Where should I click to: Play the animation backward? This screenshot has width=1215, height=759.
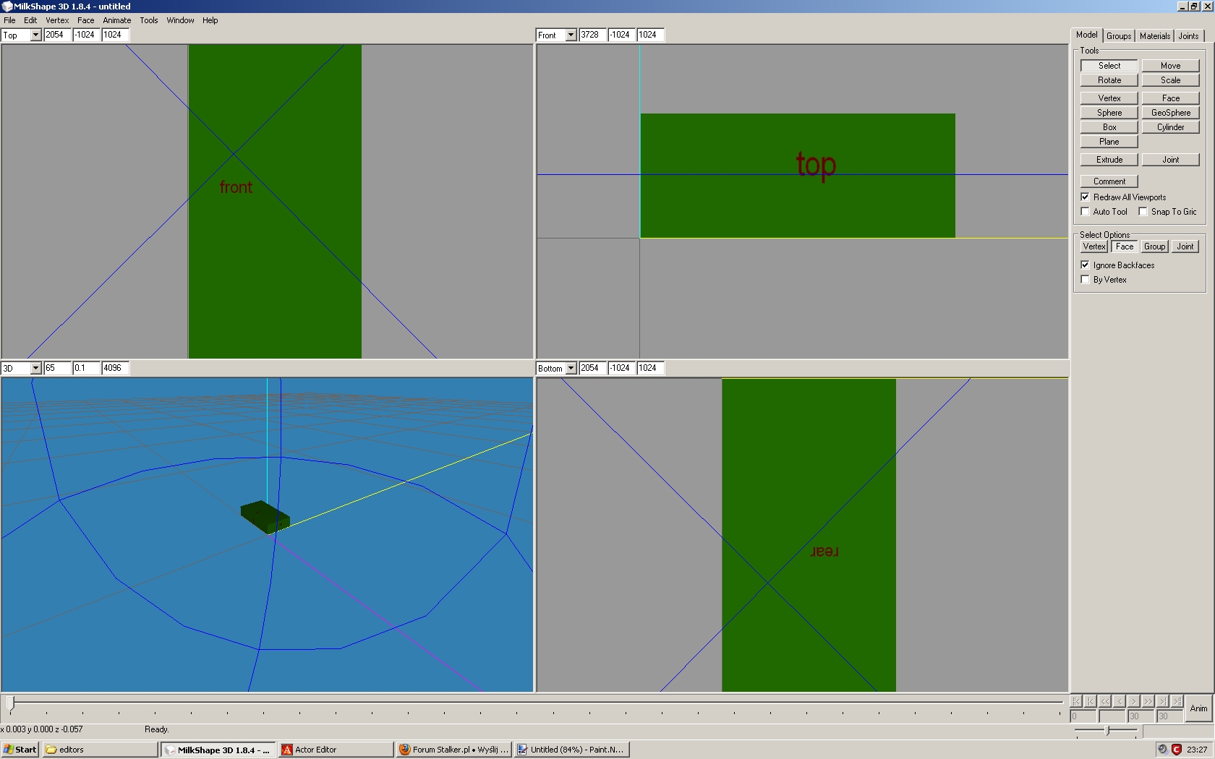coord(1105,701)
